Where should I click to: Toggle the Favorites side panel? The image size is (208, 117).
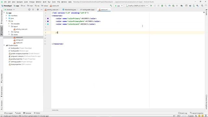point(2,78)
